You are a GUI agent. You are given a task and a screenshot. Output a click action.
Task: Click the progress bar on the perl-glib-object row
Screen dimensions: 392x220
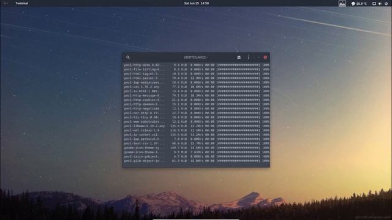[238, 161]
